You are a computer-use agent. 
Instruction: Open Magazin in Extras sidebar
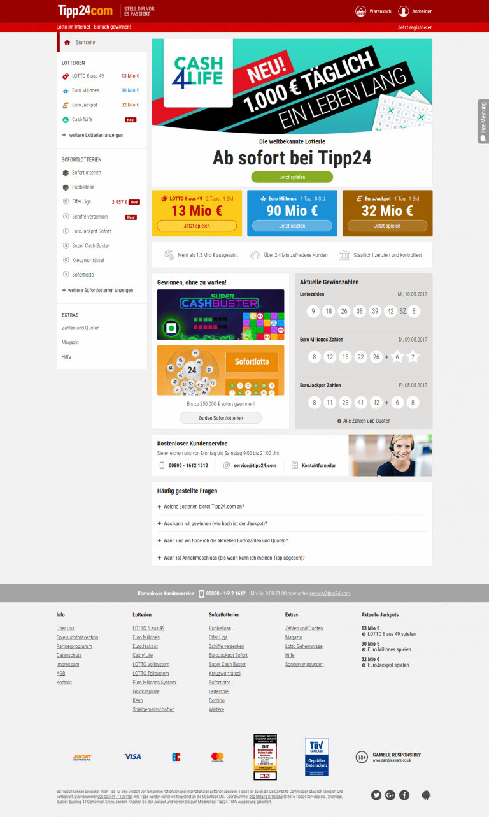tap(70, 342)
